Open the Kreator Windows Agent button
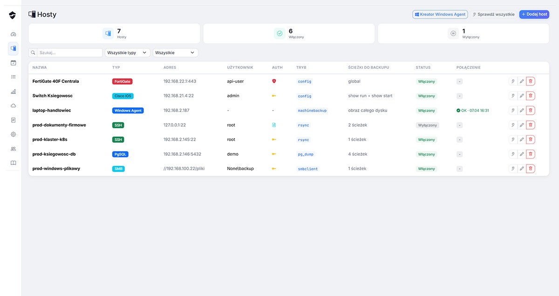The image size is (559, 296). (x=440, y=14)
